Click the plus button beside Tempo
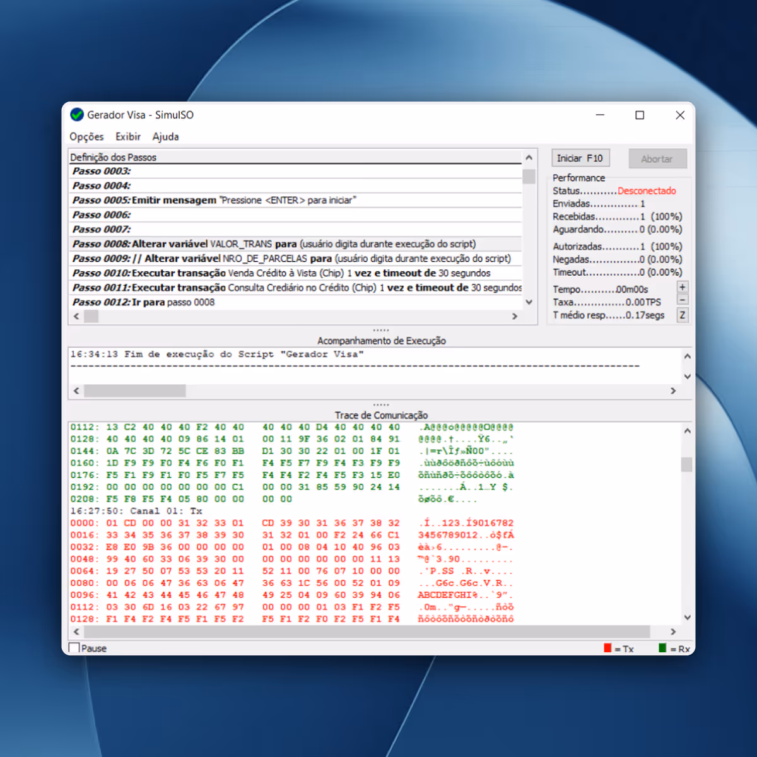757x757 pixels. (x=683, y=287)
